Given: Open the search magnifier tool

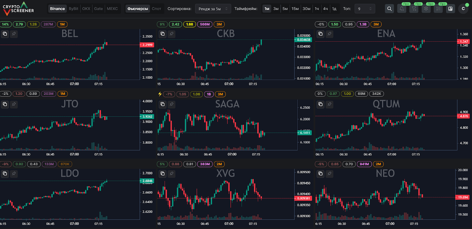Looking at the screenshot, I should [389, 9].
